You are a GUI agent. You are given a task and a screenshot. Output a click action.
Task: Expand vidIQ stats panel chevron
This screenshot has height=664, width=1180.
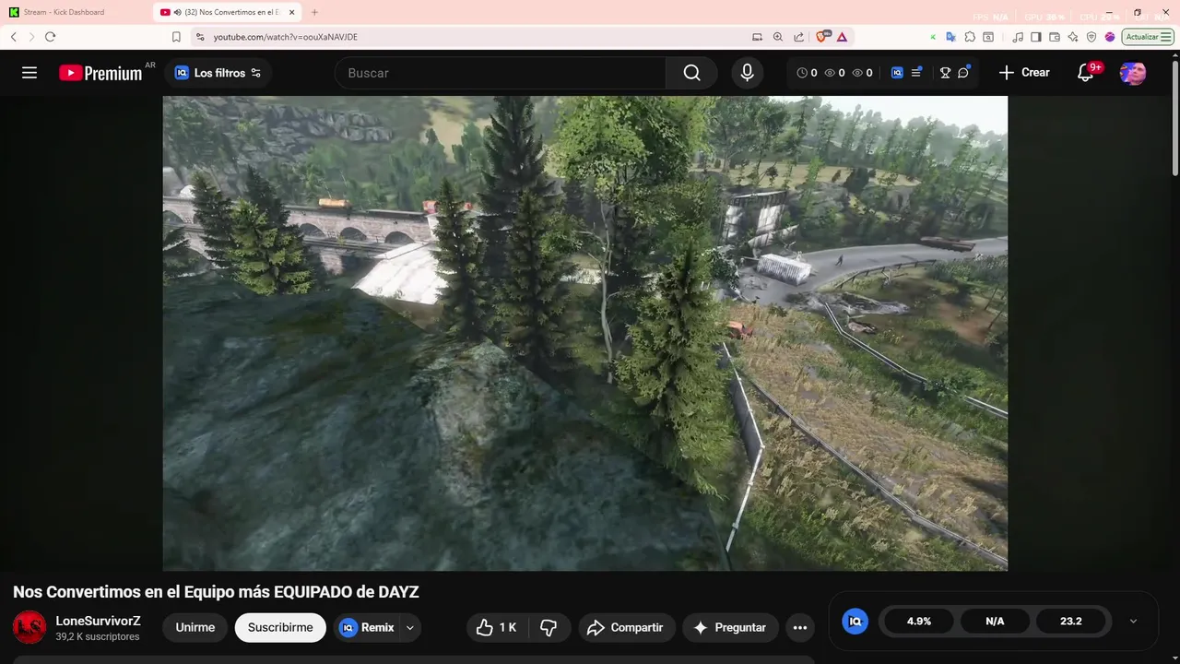[1133, 621]
